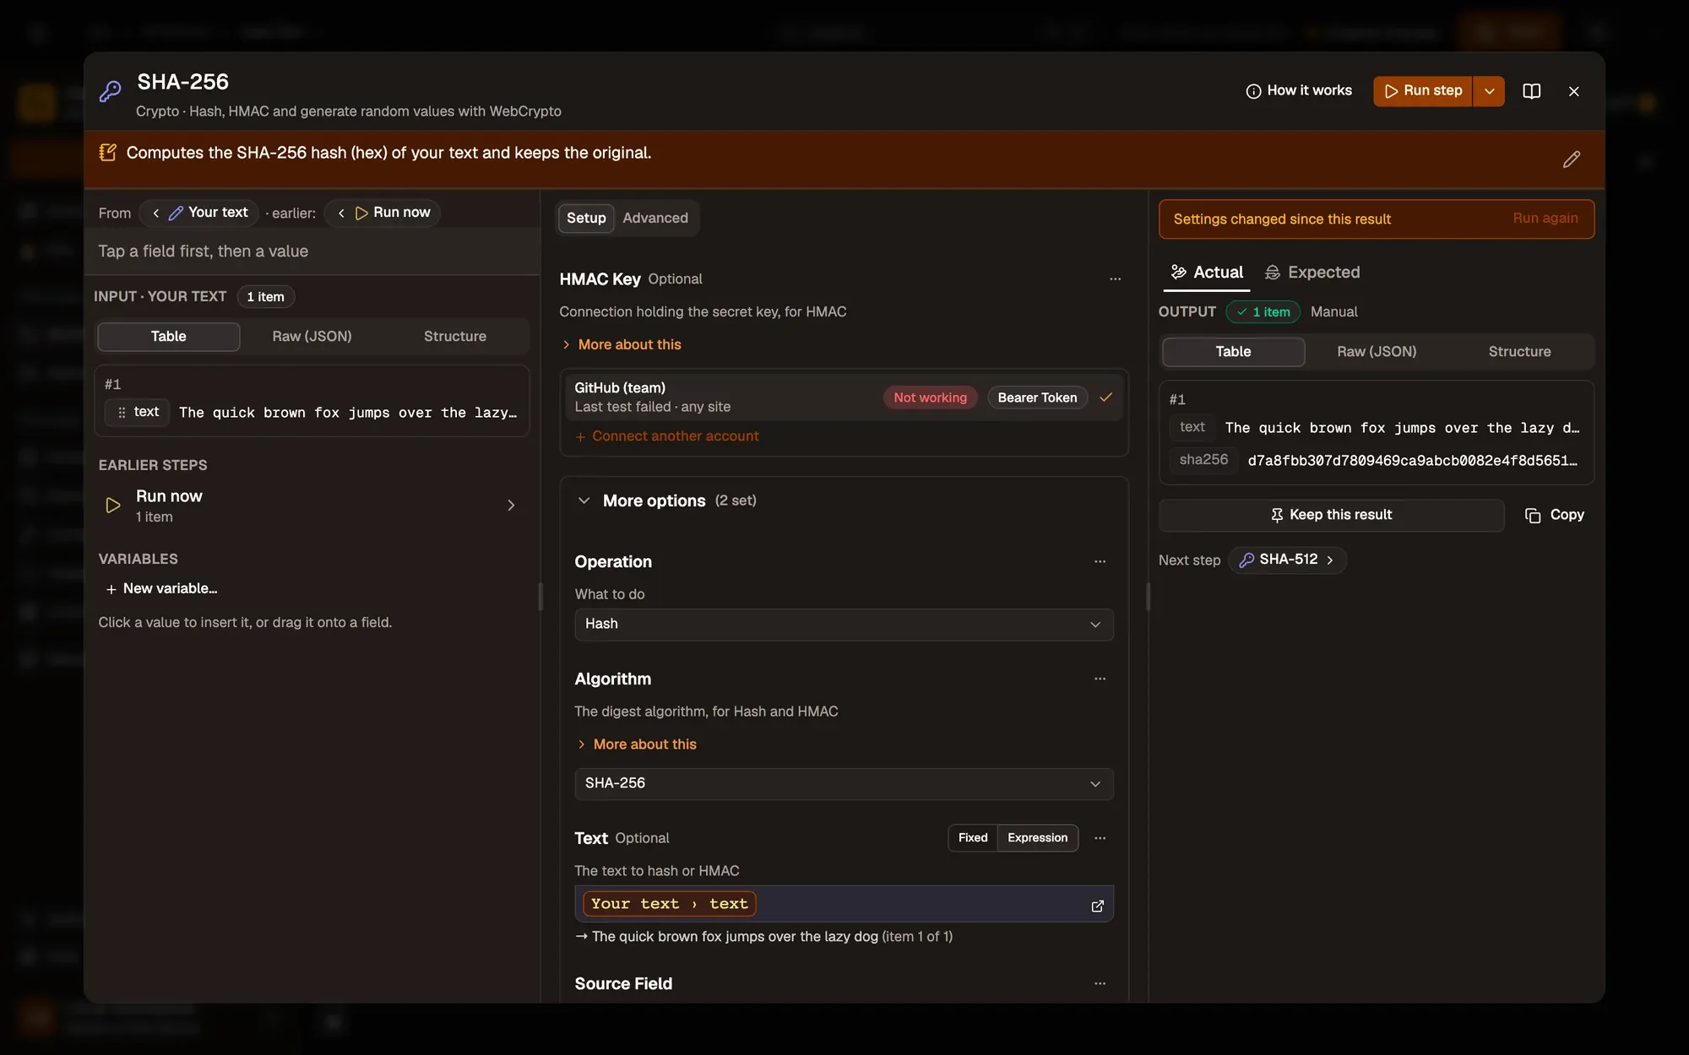Run the step with Run step button
This screenshot has height=1055, width=1689.
coord(1423,90)
